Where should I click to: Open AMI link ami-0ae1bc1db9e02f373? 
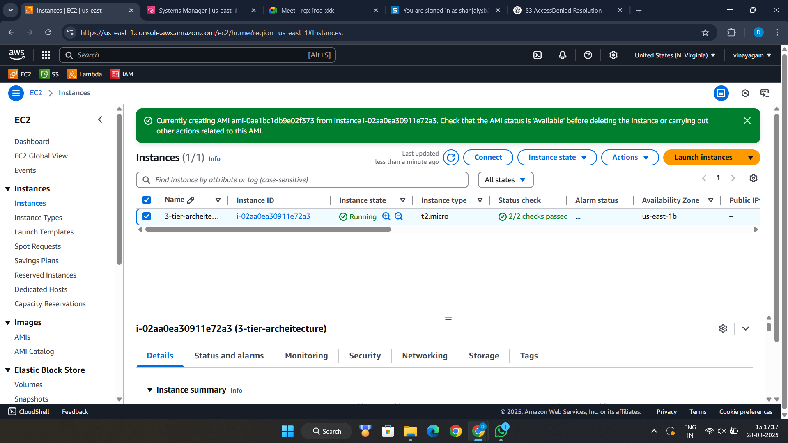[x=273, y=121]
